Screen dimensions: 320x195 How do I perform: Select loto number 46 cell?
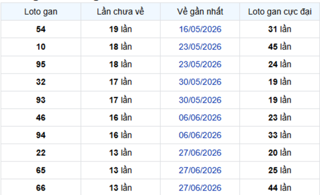coord(41,118)
